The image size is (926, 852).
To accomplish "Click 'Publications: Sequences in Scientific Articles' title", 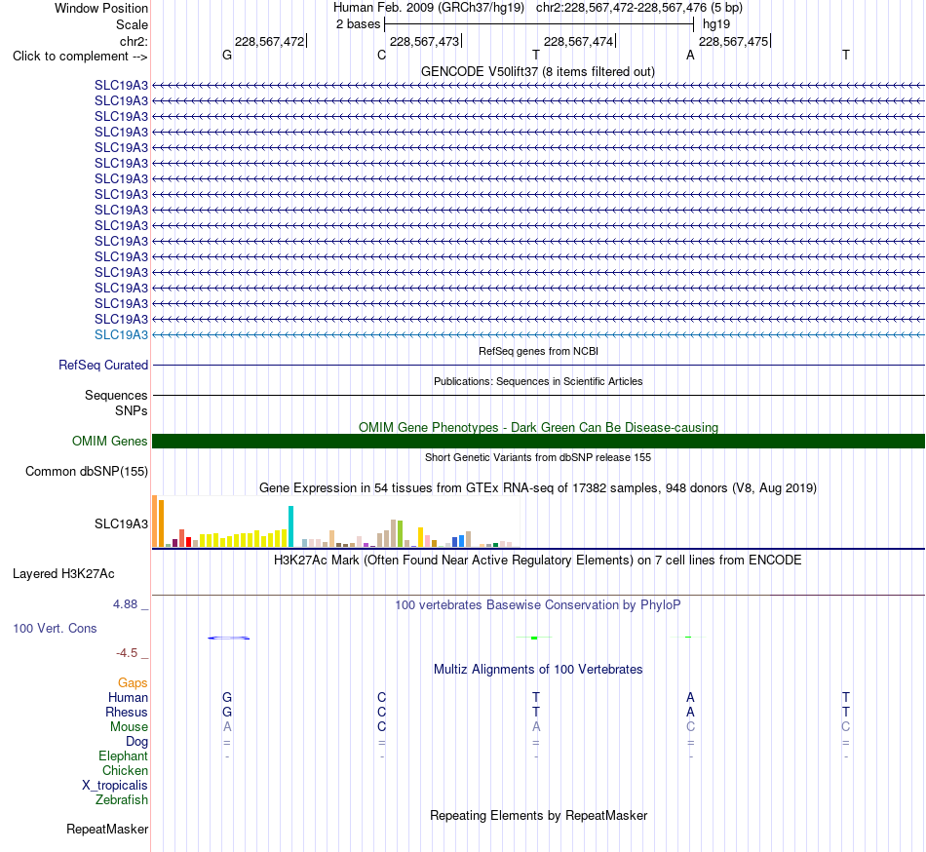I will 538,381.
